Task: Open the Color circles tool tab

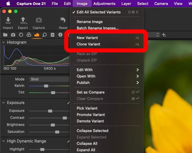Action: [29, 35]
